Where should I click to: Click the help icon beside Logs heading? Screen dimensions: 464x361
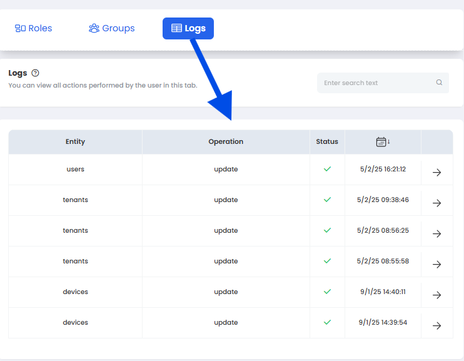(x=35, y=73)
